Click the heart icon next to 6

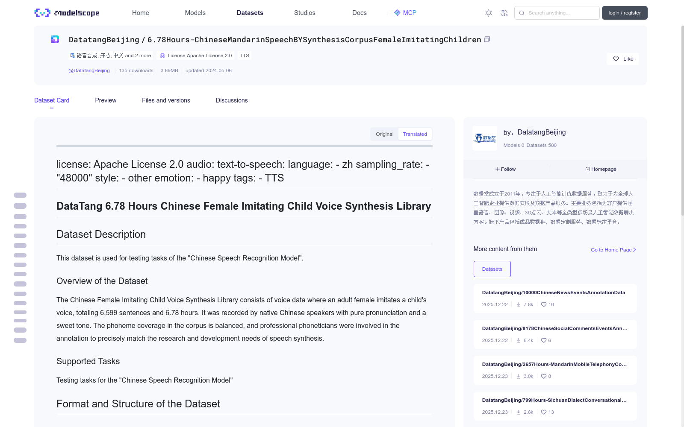click(544, 340)
